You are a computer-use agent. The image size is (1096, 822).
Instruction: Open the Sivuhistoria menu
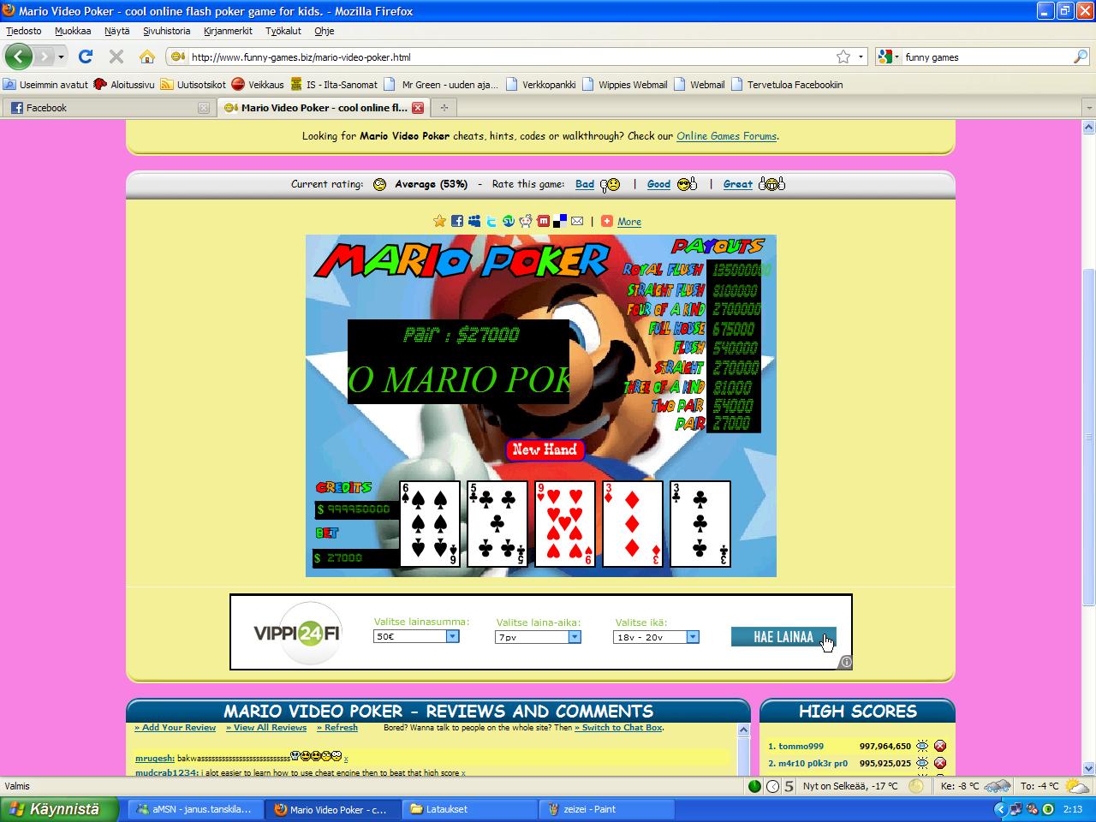167,31
